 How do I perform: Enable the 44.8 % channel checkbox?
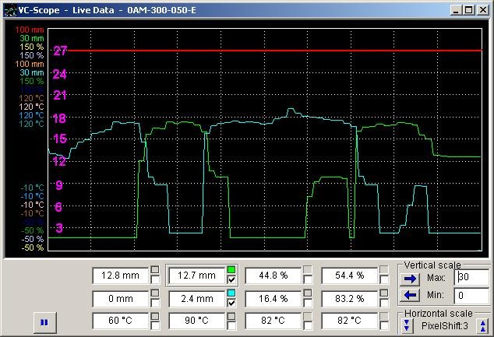308,279
